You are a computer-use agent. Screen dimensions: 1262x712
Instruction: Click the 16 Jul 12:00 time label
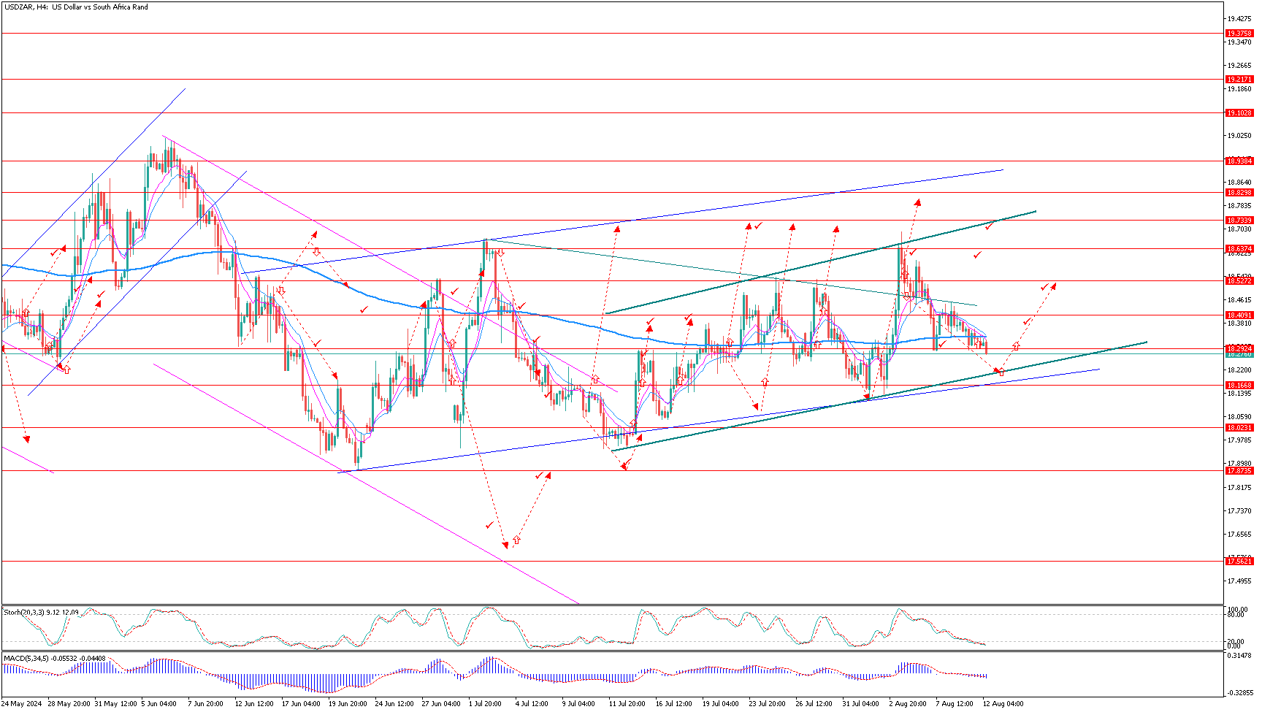(673, 704)
